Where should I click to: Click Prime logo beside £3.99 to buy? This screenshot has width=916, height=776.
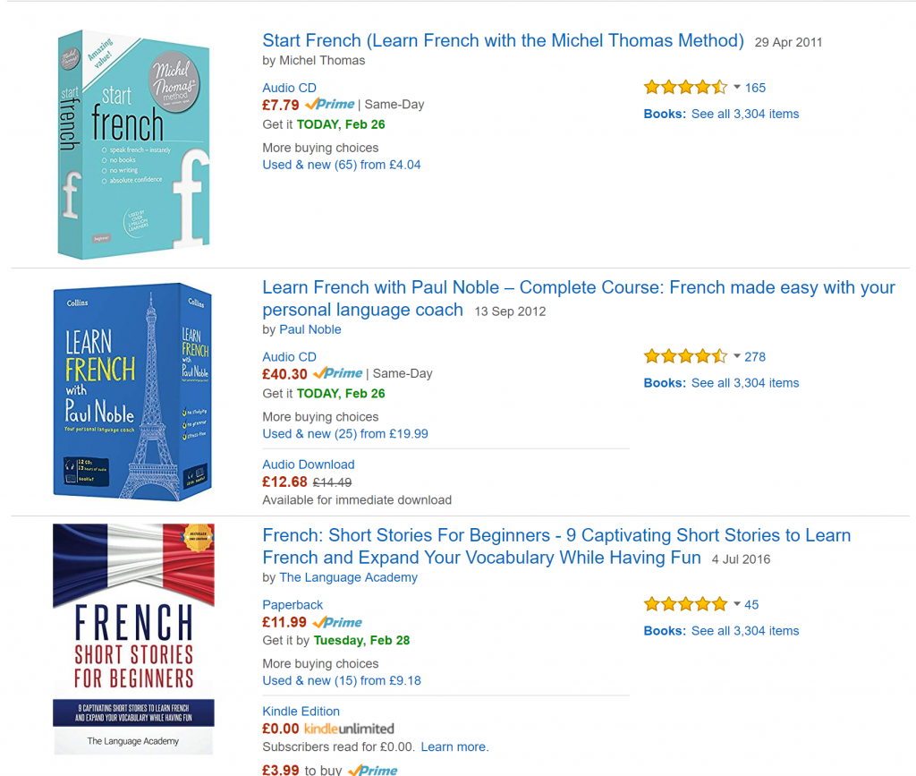(x=372, y=770)
